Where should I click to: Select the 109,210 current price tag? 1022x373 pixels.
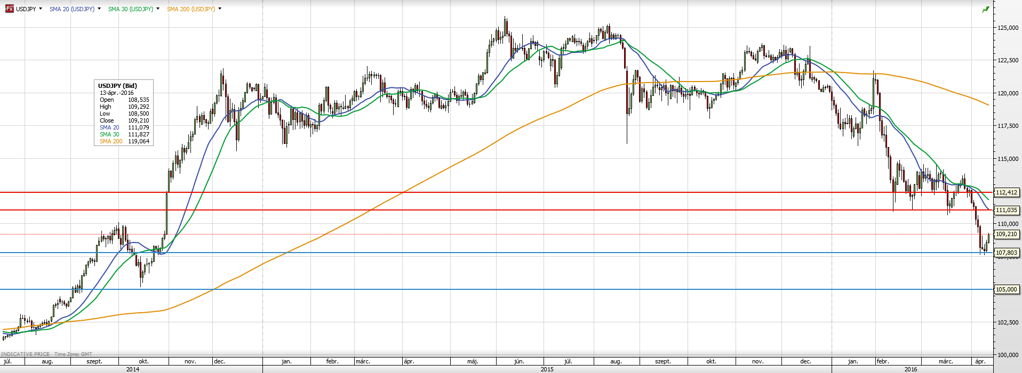coord(1007,234)
